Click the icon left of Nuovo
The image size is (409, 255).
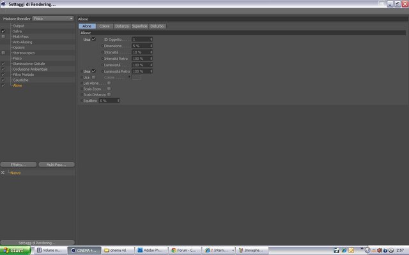coord(3,173)
